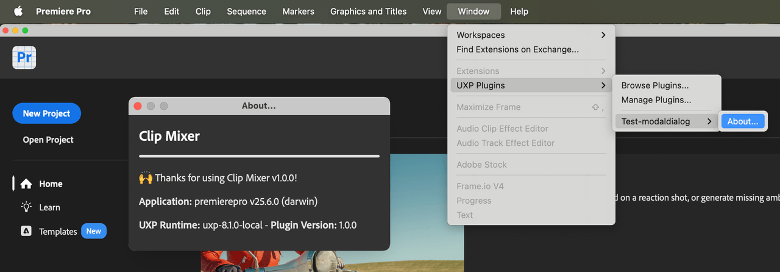
Task: Close the Premiere Pro main window
Action: pyautogui.click(x=5, y=30)
